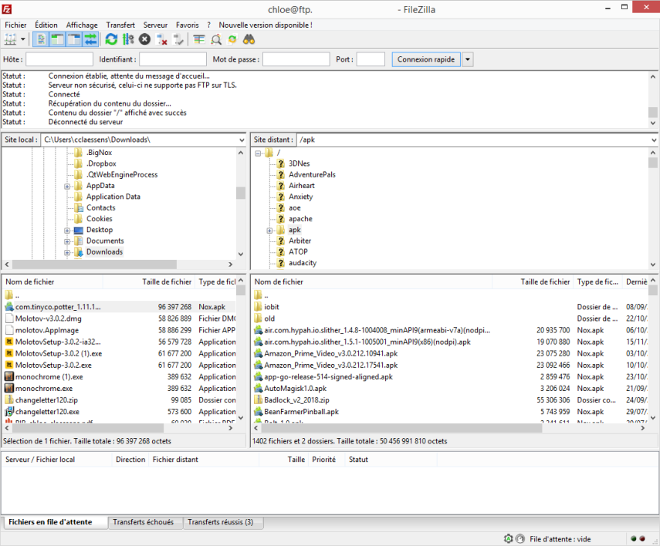Open the Connexion rapide history dropdown
The image size is (660, 546).
click(x=468, y=59)
